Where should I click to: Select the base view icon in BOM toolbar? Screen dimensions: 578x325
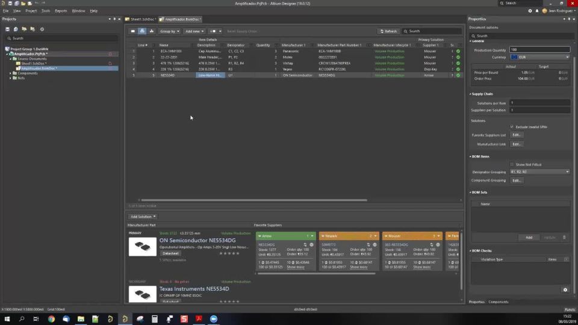142,31
